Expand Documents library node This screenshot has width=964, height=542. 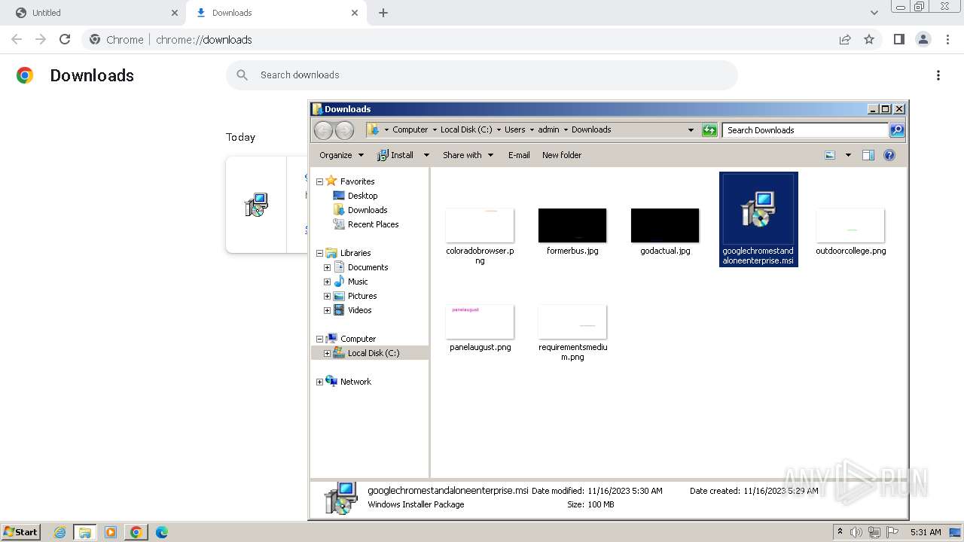coord(327,267)
